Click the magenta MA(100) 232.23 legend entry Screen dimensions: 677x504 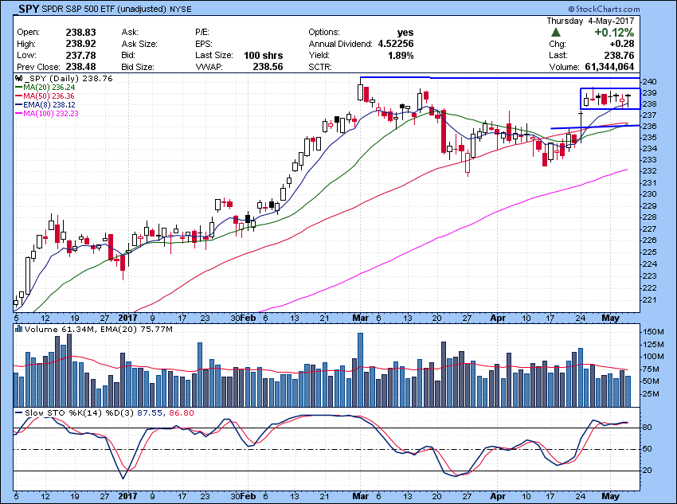click(x=47, y=114)
